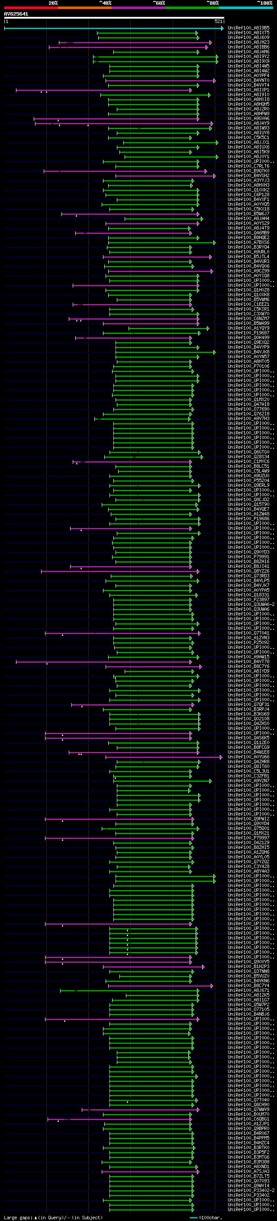The image size is (277, 1221).
Task: Open hit UniRef100_A8HQH5
Action: 248,104
